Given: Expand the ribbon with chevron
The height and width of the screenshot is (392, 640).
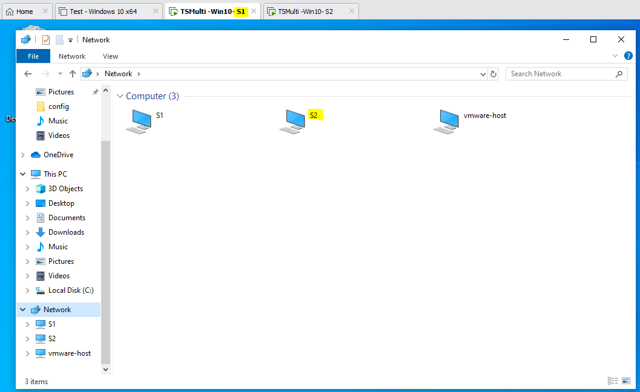Looking at the screenshot, I should click(x=615, y=56).
